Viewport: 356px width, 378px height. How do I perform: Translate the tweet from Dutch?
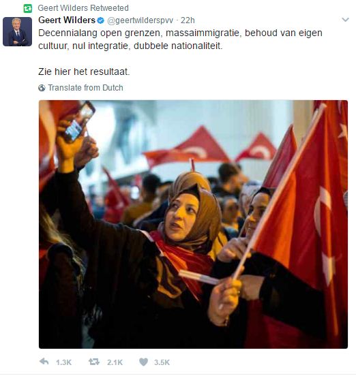click(85, 88)
